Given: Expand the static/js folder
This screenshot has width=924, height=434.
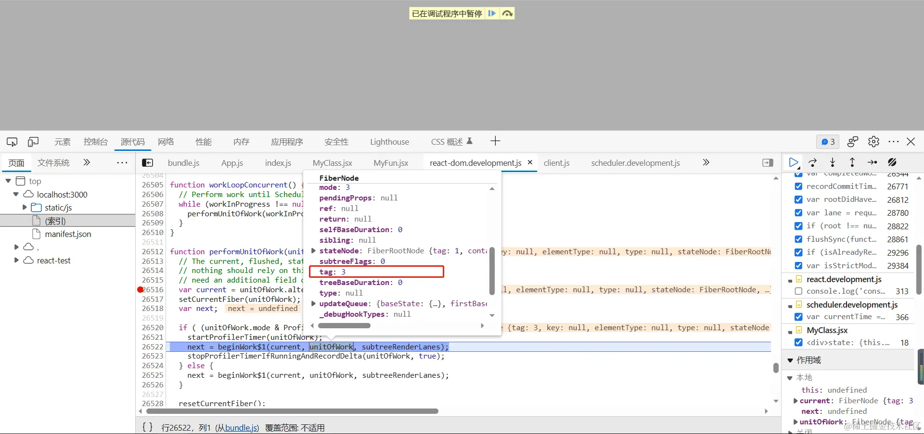Looking at the screenshot, I should [x=25, y=208].
